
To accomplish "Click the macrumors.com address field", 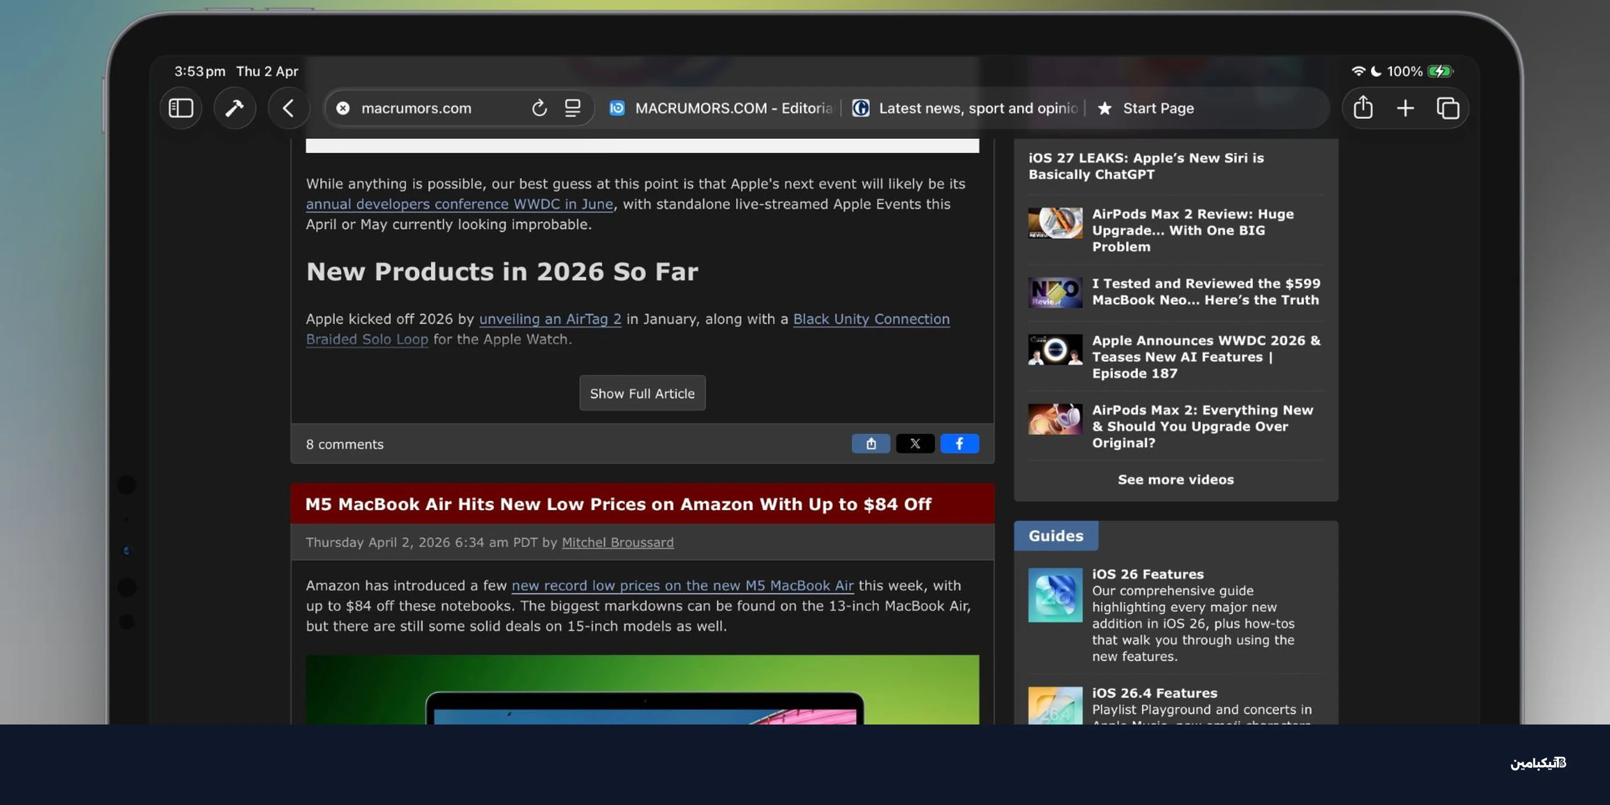I will coord(416,108).
